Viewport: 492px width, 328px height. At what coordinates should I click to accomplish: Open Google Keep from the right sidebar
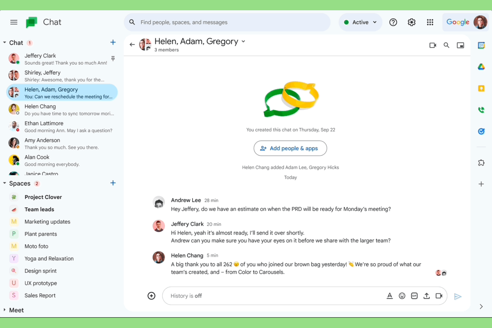tap(481, 88)
